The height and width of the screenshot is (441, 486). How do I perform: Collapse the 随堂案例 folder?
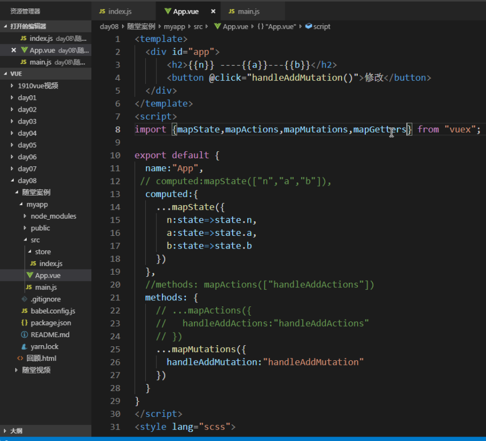(45, 193)
